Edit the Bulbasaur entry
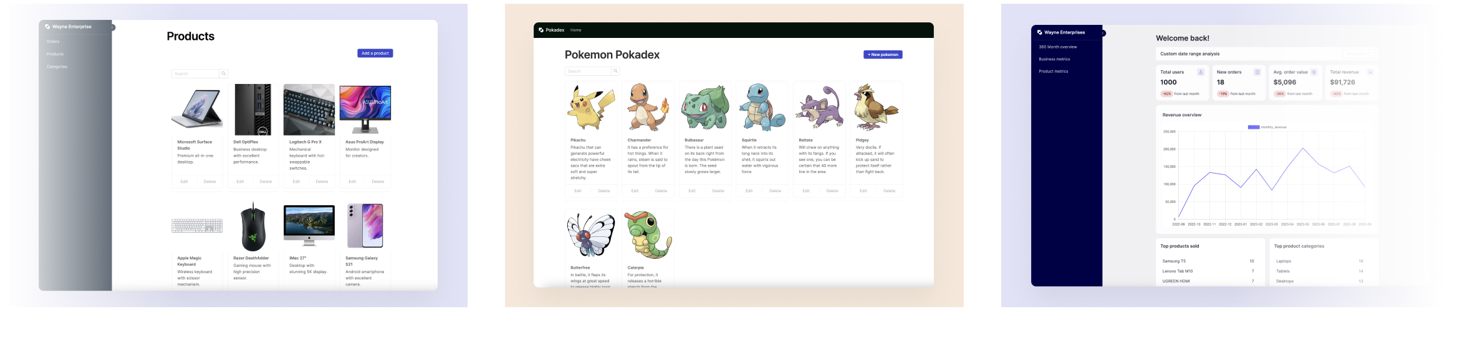1480x347 pixels. (x=692, y=191)
